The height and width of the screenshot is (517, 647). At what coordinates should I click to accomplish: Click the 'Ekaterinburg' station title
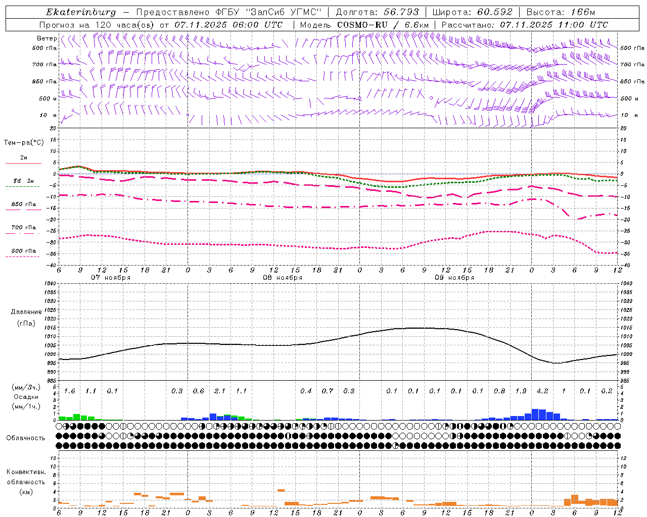pyautogui.click(x=81, y=12)
